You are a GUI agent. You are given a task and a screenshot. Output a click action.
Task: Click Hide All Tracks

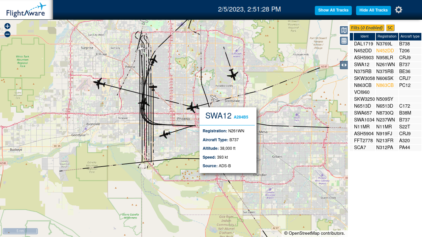pos(374,11)
